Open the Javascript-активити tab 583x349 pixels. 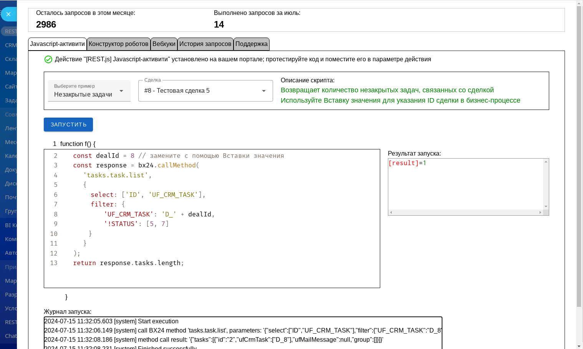point(57,44)
